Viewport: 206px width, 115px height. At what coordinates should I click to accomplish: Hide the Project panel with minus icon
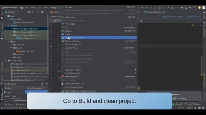pos(46,12)
